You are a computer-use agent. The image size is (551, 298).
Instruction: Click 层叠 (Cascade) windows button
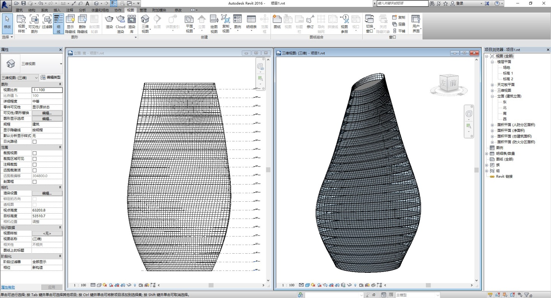click(x=399, y=24)
